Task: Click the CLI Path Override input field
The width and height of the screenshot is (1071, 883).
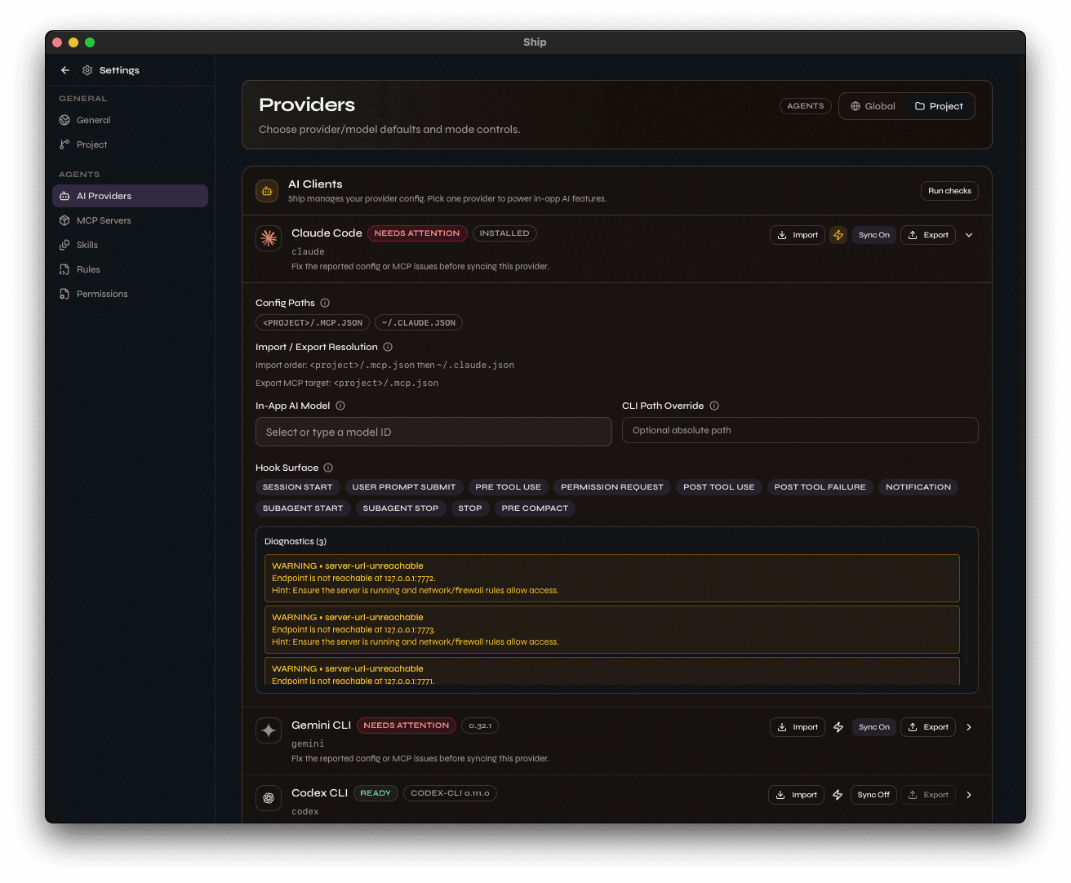Action: [x=800, y=430]
